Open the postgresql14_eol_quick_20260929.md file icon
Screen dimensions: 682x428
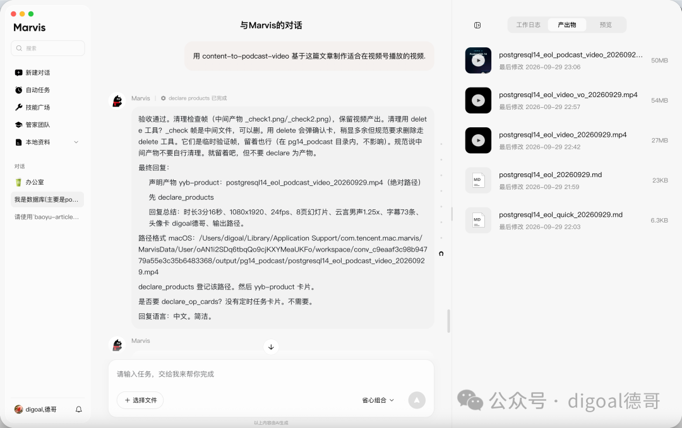click(478, 220)
